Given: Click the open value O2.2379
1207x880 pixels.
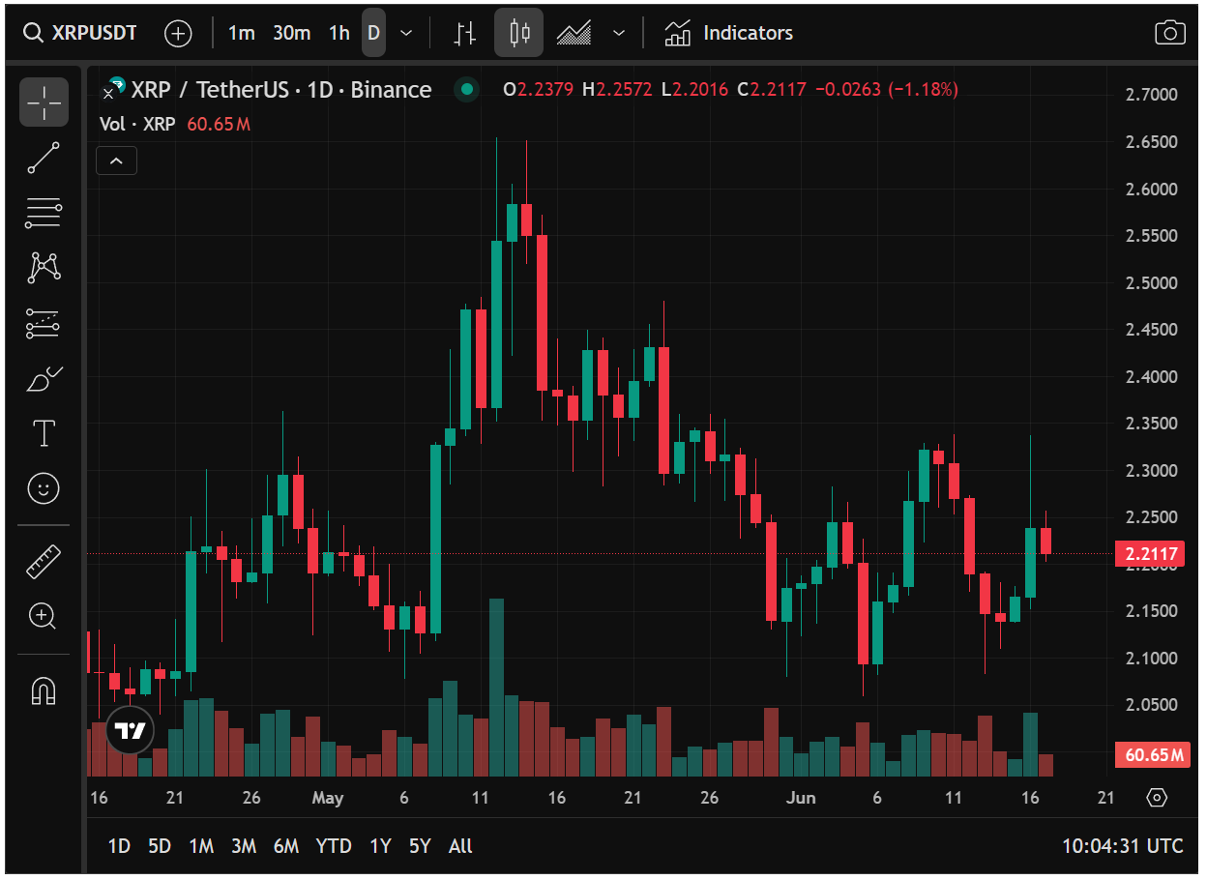Looking at the screenshot, I should pyautogui.click(x=539, y=90).
